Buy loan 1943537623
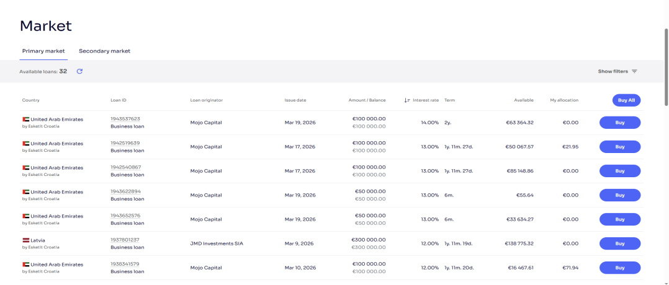 pos(620,122)
